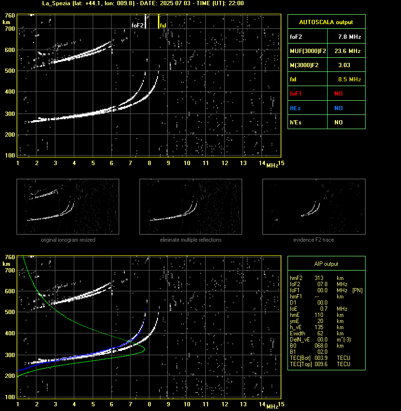Click the D1 value '00.0'

(323, 303)
